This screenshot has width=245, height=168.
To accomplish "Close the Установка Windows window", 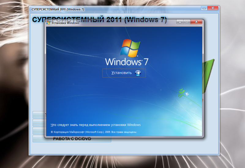I will [x=196, y=22].
